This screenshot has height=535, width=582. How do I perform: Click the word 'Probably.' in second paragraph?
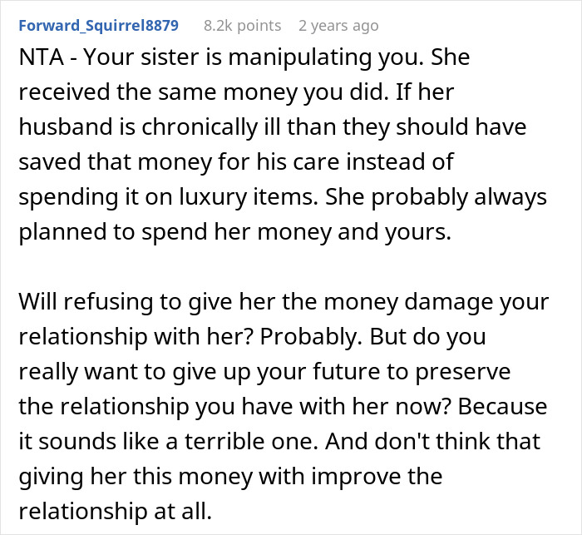311,337
